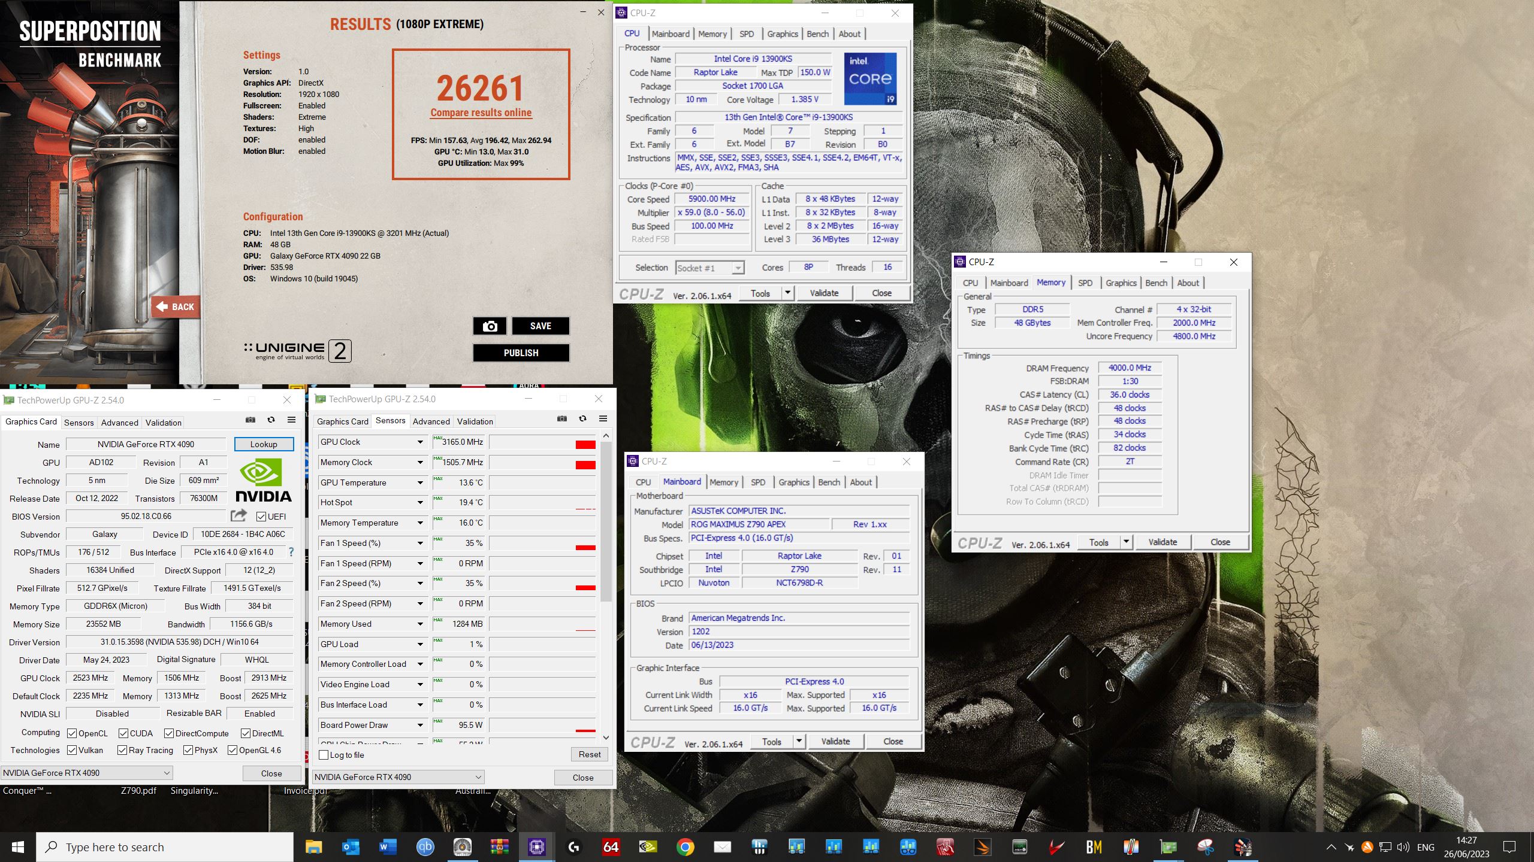Expand the GPU Temperature sensor dropdown
This screenshot has height=862, width=1534.
click(420, 482)
